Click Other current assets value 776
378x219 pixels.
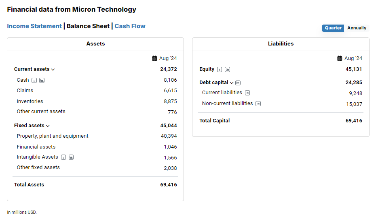[x=172, y=112]
